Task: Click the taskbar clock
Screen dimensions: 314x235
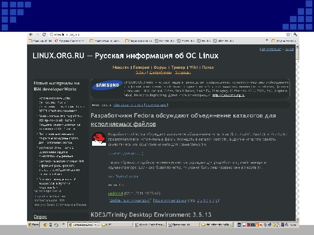Action: 293,225
